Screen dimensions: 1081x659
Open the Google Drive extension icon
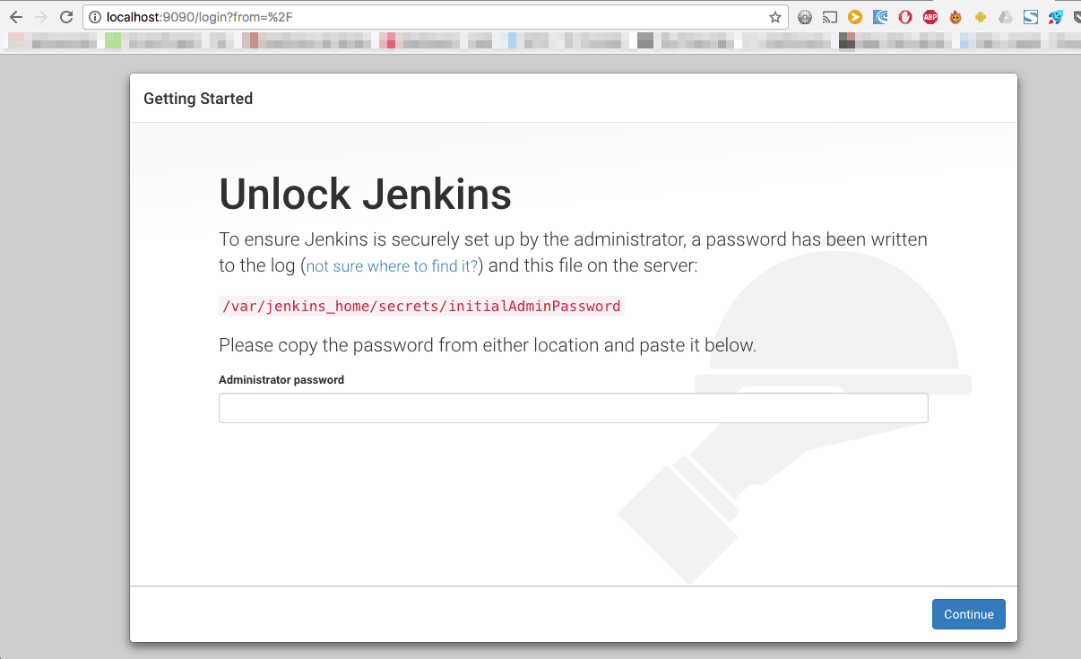1006,17
